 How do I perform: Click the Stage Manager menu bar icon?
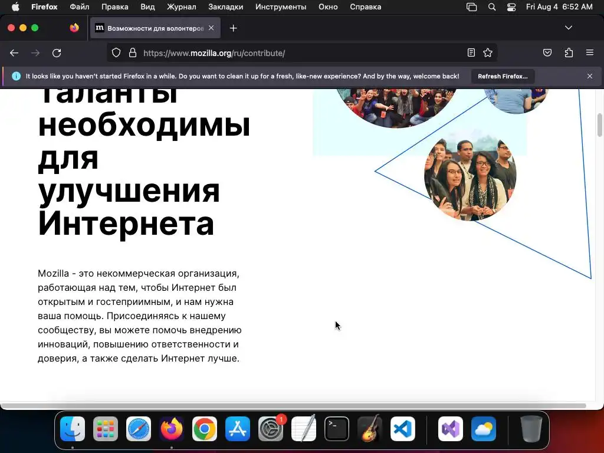(x=471, y=7)
